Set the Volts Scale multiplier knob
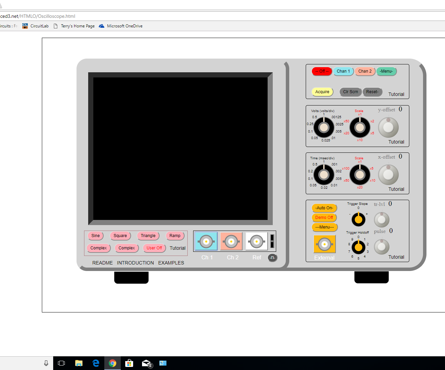445x370 pixels. (x=360, y=127)
